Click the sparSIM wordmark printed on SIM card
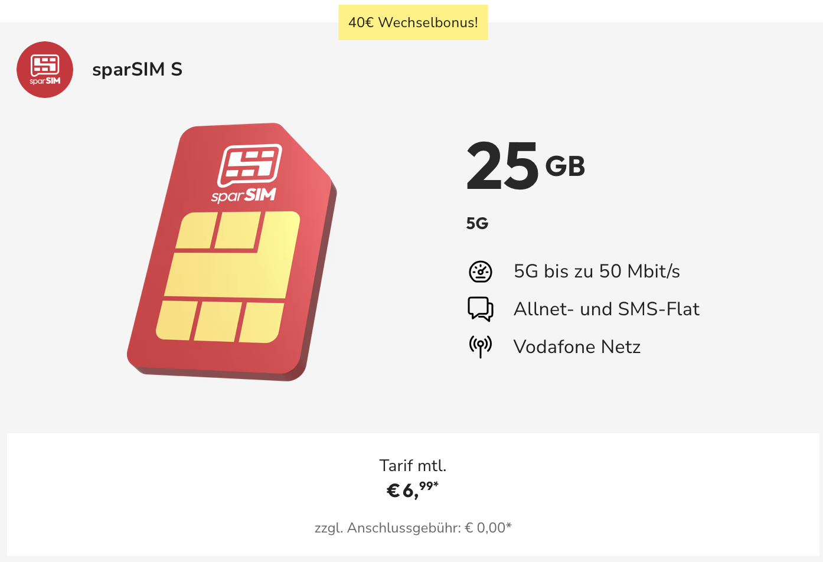The height and width of the screenshot is (562, 823). 244,195
